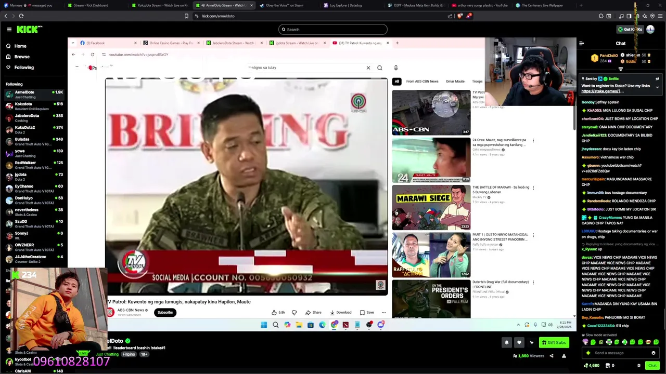Open the user profile avatar menu
Viewport: 666px width, 374px height.
pyautogui.click(x=650, y=30)
